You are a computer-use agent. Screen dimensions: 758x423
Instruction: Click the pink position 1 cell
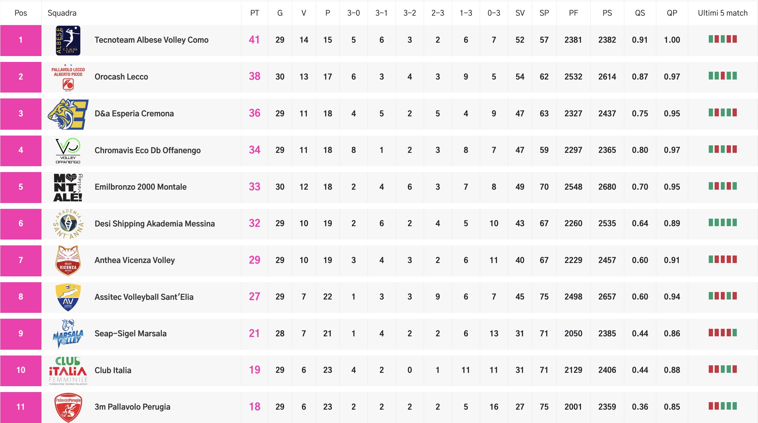[x=21, y=40]
